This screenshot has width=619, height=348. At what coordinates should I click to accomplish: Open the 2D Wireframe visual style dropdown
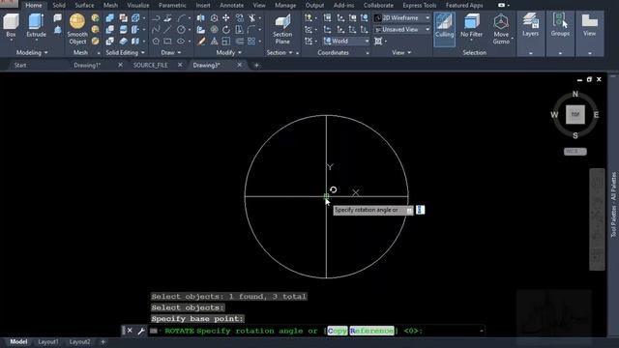pyautogui.click(x=402, y=17)
